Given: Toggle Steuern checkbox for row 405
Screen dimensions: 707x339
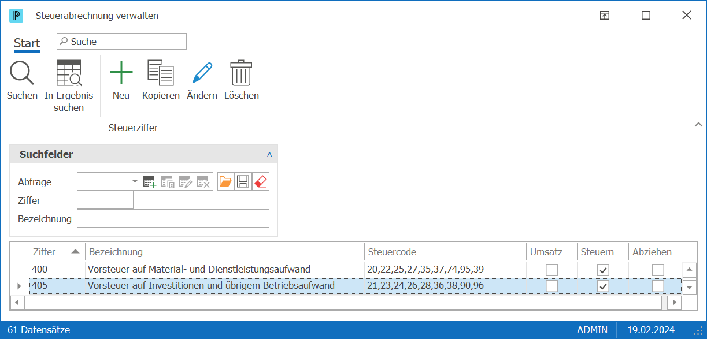Looking at the screenshot, I should pos(603,286).
